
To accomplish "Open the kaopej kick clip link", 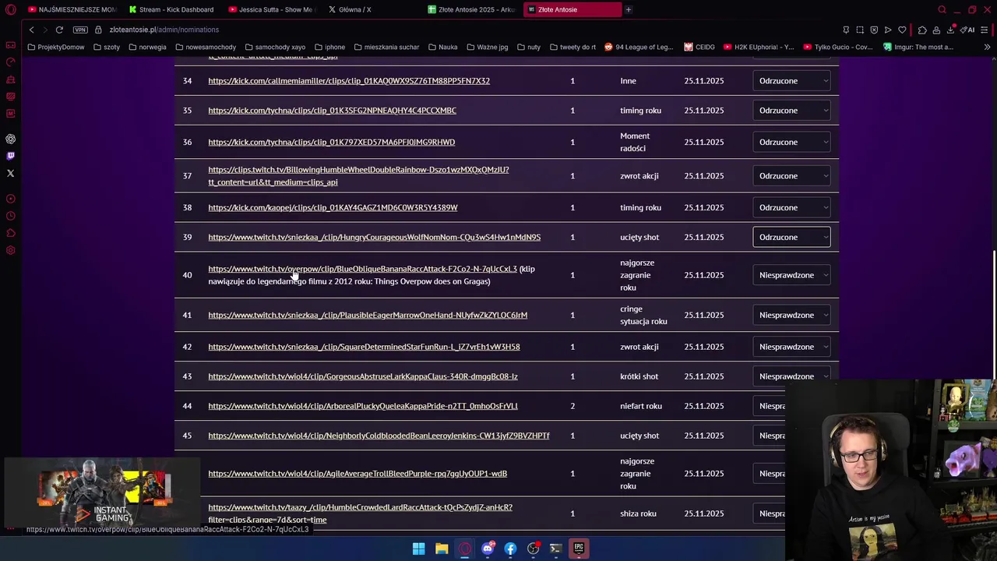I will pyautogui.click(x=333, y=207).
